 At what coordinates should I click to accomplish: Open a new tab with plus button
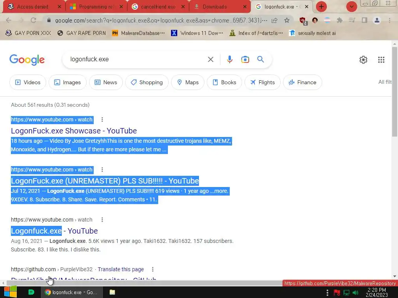(321, 7)
